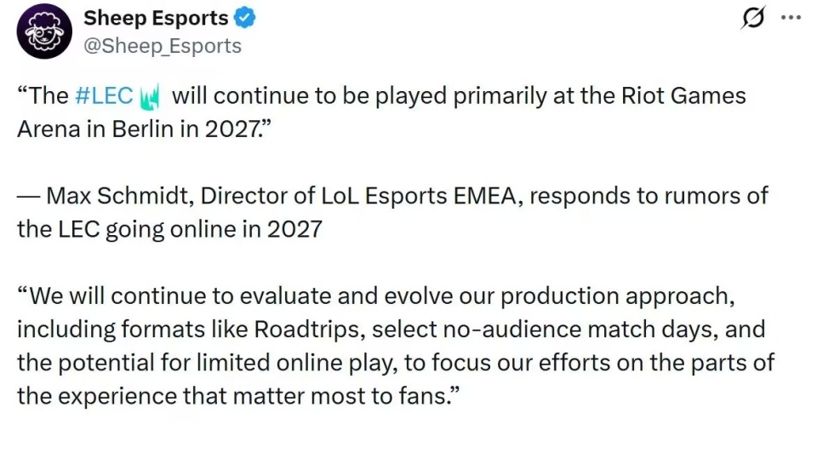Click the blue verified badge
This screenshot has height=459, width=817.
[x=247, y=18]
